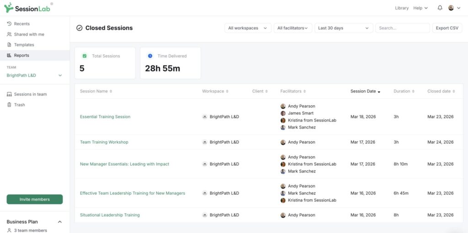468x233 pixels.
Task: Click the Trash bin icon
Action: coord(9,105)
